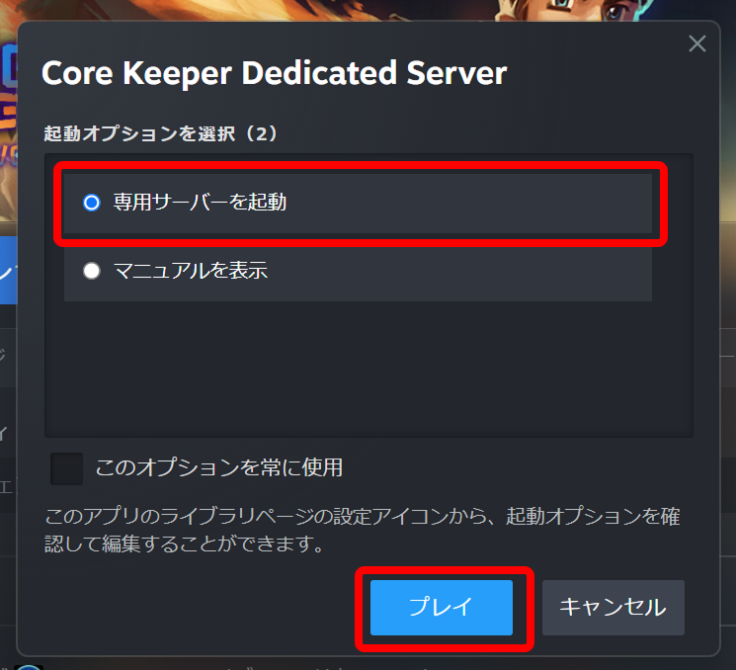This screenshot has width=736, height=670.
Task: Click the マニュアルを表示 option label text
Action: click(x=191, y=271)
